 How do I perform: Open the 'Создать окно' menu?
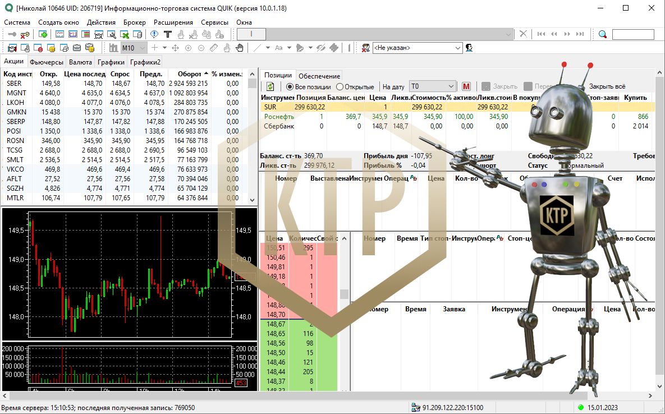coord(58,22)
